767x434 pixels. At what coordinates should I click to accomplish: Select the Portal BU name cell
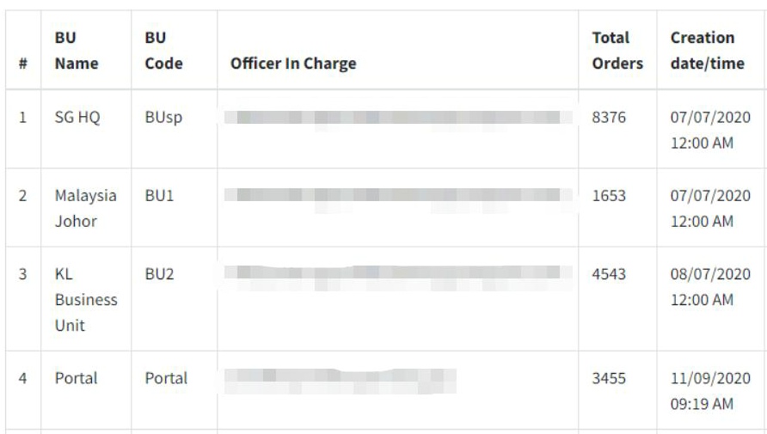click(x=76, y=378)
